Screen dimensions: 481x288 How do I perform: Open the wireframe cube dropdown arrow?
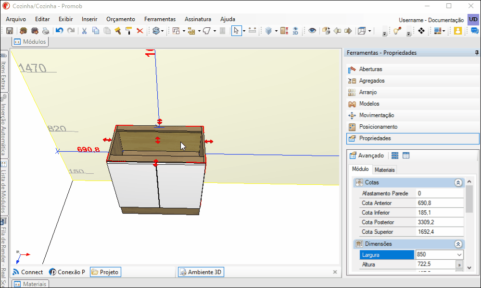coord(369,31)
